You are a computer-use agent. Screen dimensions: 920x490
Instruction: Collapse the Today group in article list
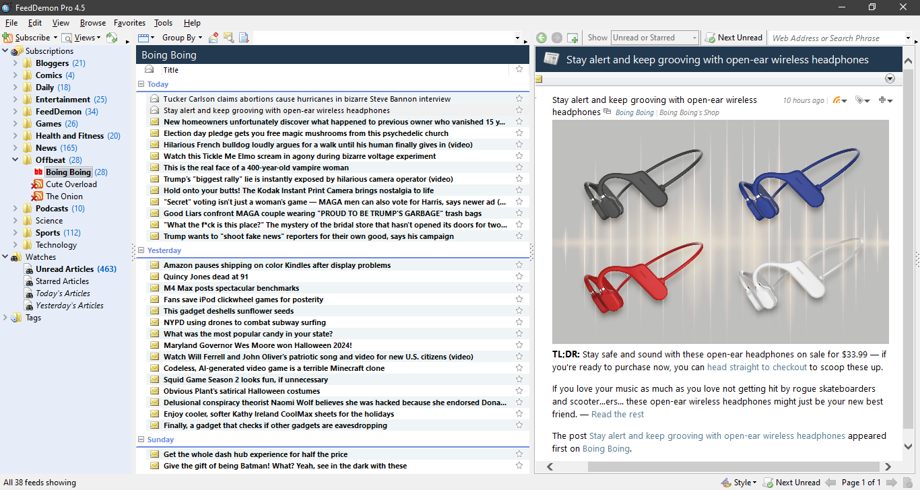tap(141, 84)
